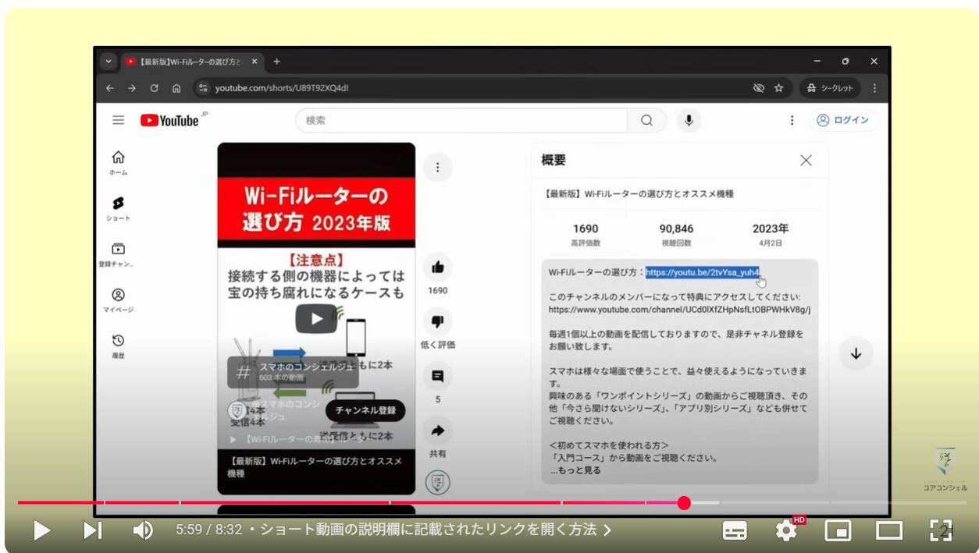Screen dimensions: 979x553
Task: Click the YouTube logo
Action: [169, 120]
